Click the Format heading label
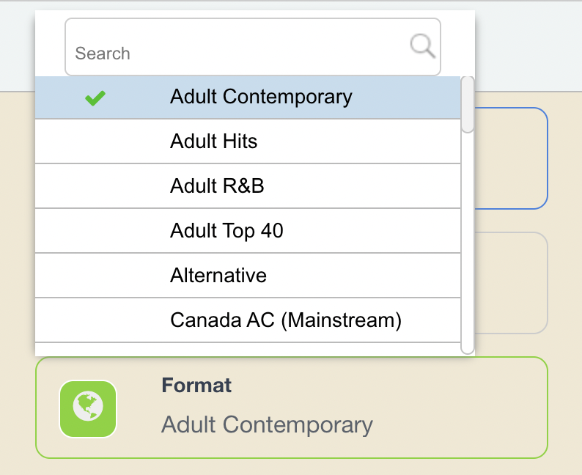 coord(196,385)
